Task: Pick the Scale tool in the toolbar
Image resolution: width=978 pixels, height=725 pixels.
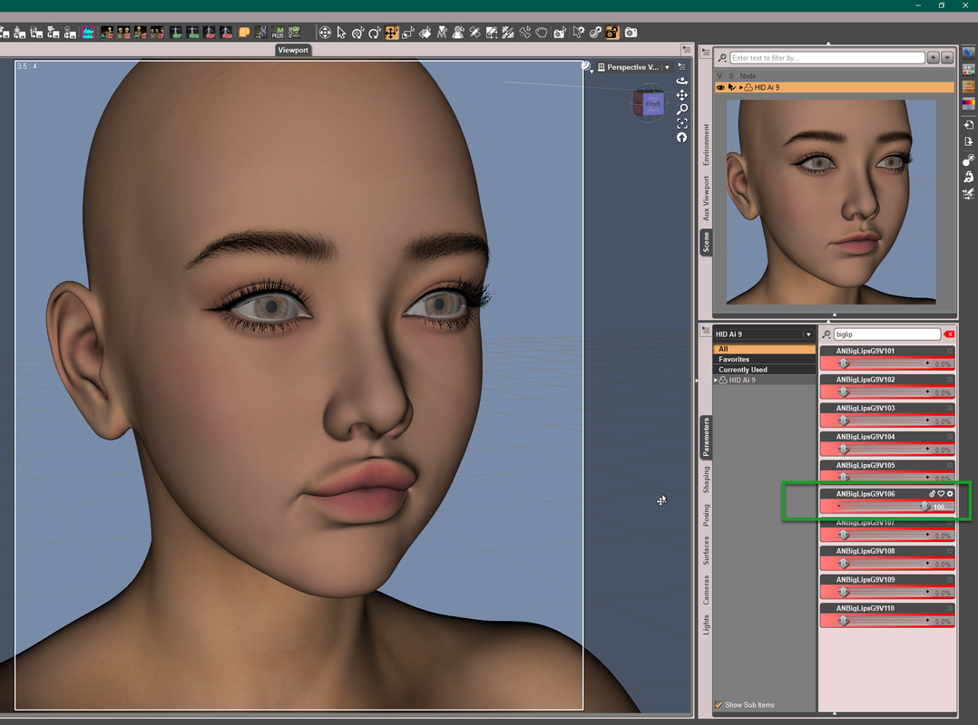Action: pos(408,33)
